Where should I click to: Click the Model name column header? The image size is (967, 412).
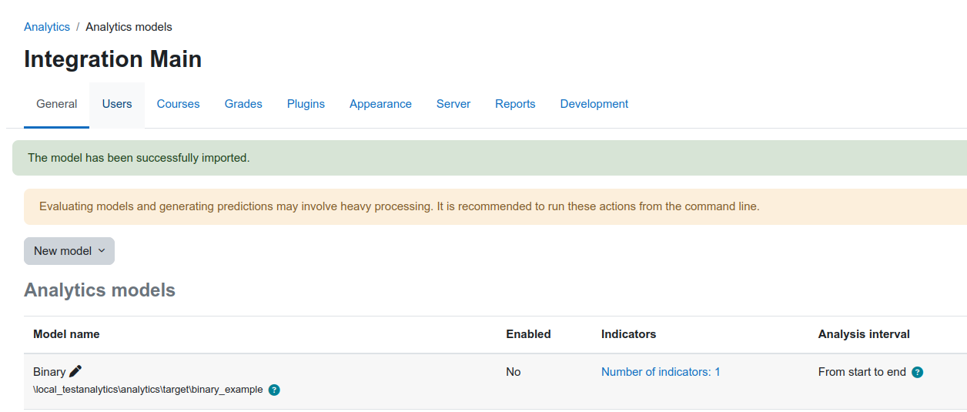[66, 334]
